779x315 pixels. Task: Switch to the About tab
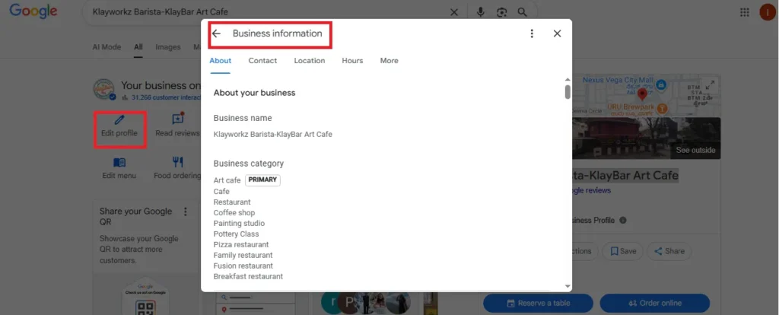(220, 61)
